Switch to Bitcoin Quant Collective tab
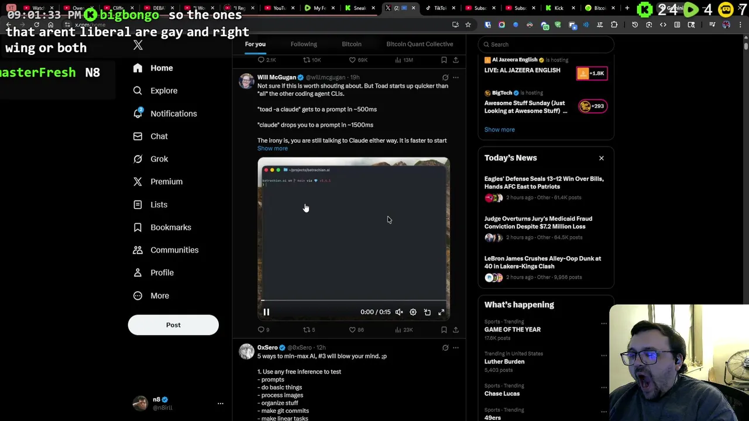 (x=420, y=44)
